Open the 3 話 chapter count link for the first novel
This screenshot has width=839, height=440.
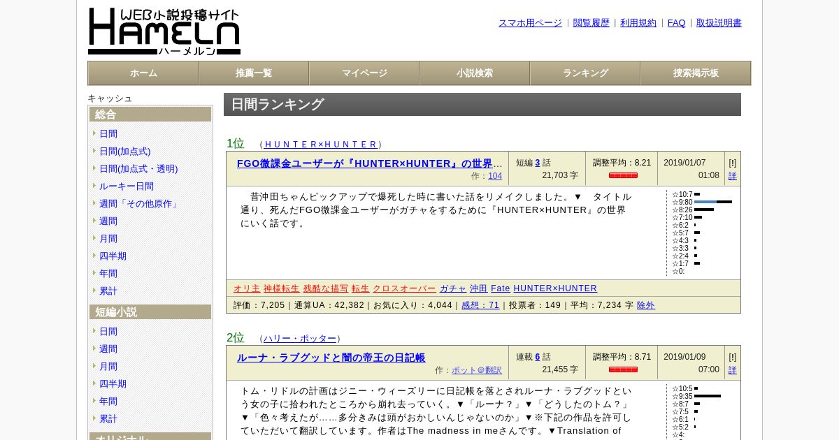click(538, 163)
